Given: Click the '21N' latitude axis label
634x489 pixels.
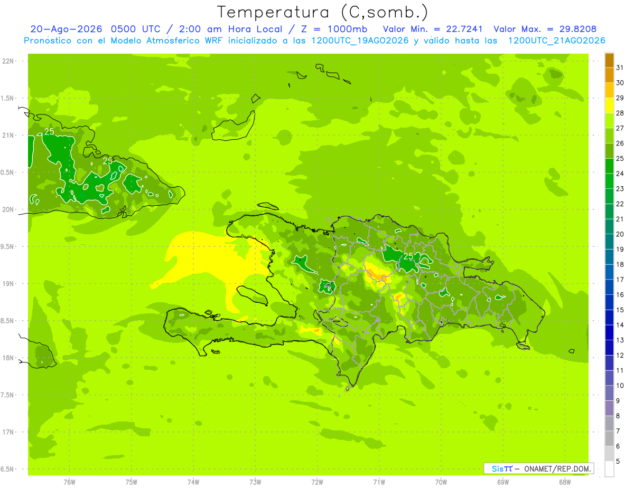Looking at the screenshot, I should [x=8, y=135].
